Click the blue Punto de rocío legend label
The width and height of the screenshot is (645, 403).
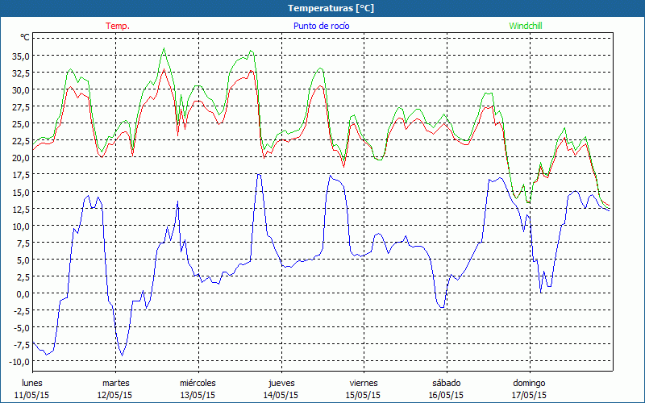tap(321, 26)
